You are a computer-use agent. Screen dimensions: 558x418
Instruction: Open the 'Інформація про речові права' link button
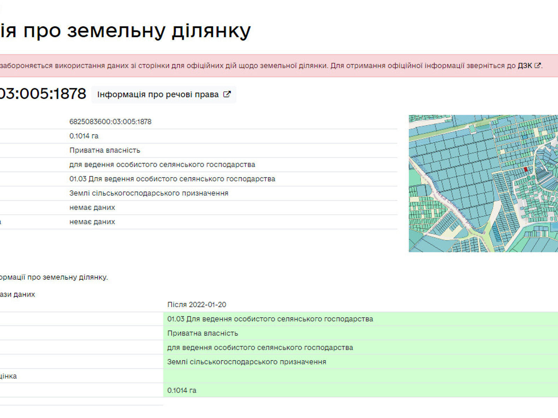(164, 94)
